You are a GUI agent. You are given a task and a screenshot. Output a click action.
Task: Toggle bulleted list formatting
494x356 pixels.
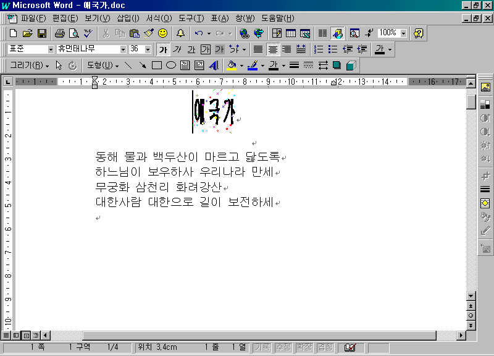(x=333, y=49)
